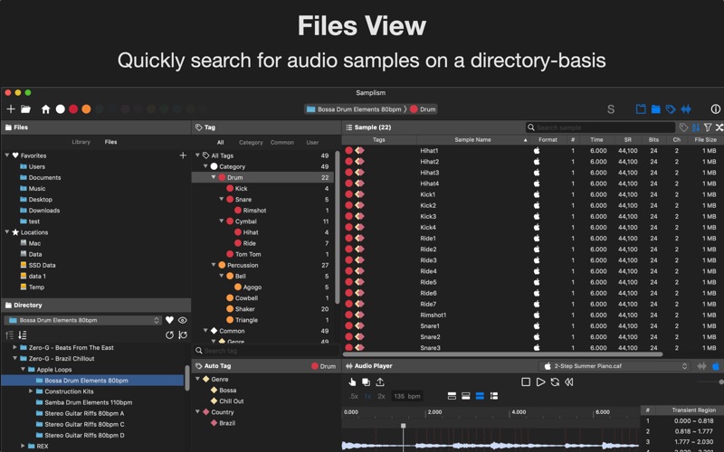Switch to the Files tab
The image size is (724, 452).
tap(110, 142)
